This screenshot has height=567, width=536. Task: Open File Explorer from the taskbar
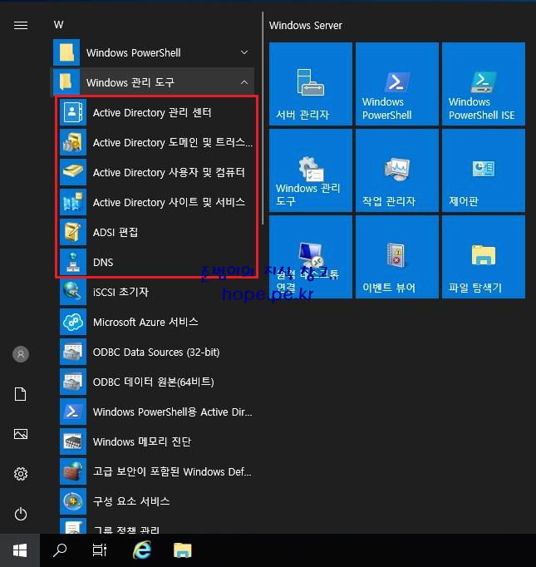pyautogui.click(x=183, y=550)
